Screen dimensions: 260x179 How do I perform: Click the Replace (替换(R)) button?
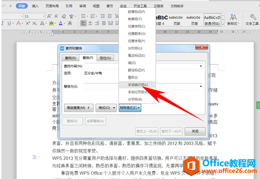point(72,121)
